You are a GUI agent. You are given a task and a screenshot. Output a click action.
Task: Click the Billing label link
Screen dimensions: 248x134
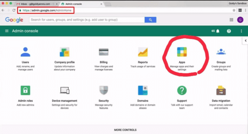[104, 62]
